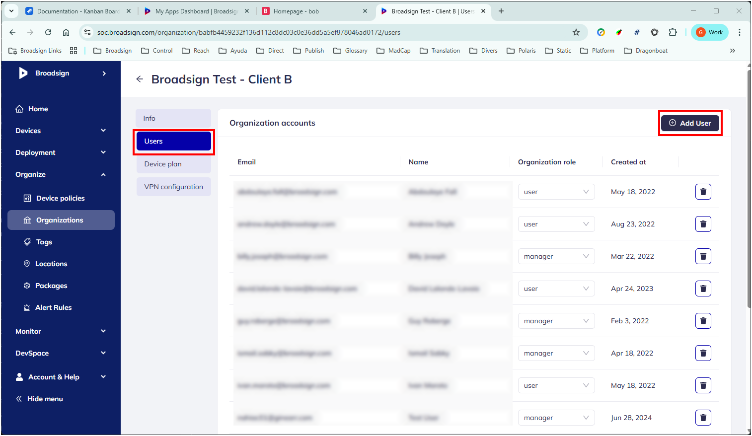Screen dimensions: 752x436
Task: Go to Device policies in sidebar
Action: [x=60, y=198]
